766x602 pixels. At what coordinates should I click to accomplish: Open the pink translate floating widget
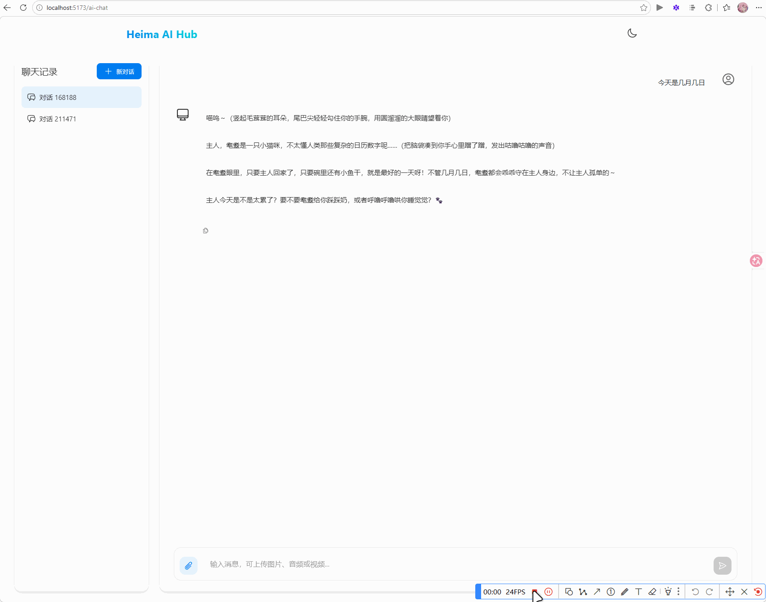[756, 261]
